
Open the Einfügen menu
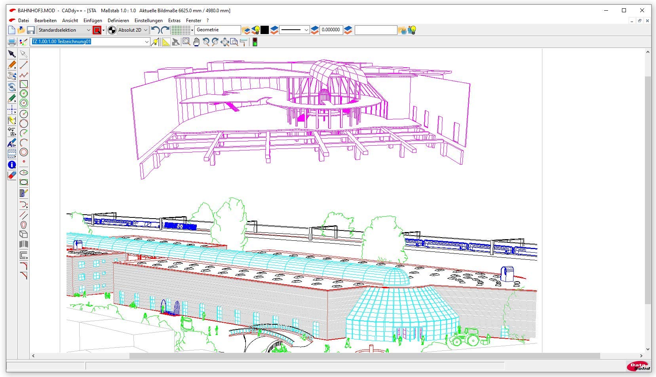[93, 21]
